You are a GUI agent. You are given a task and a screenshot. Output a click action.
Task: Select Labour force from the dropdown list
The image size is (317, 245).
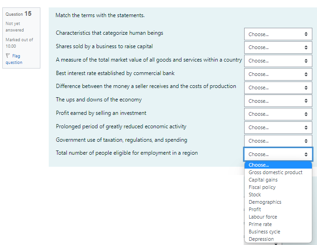[278, 217]
